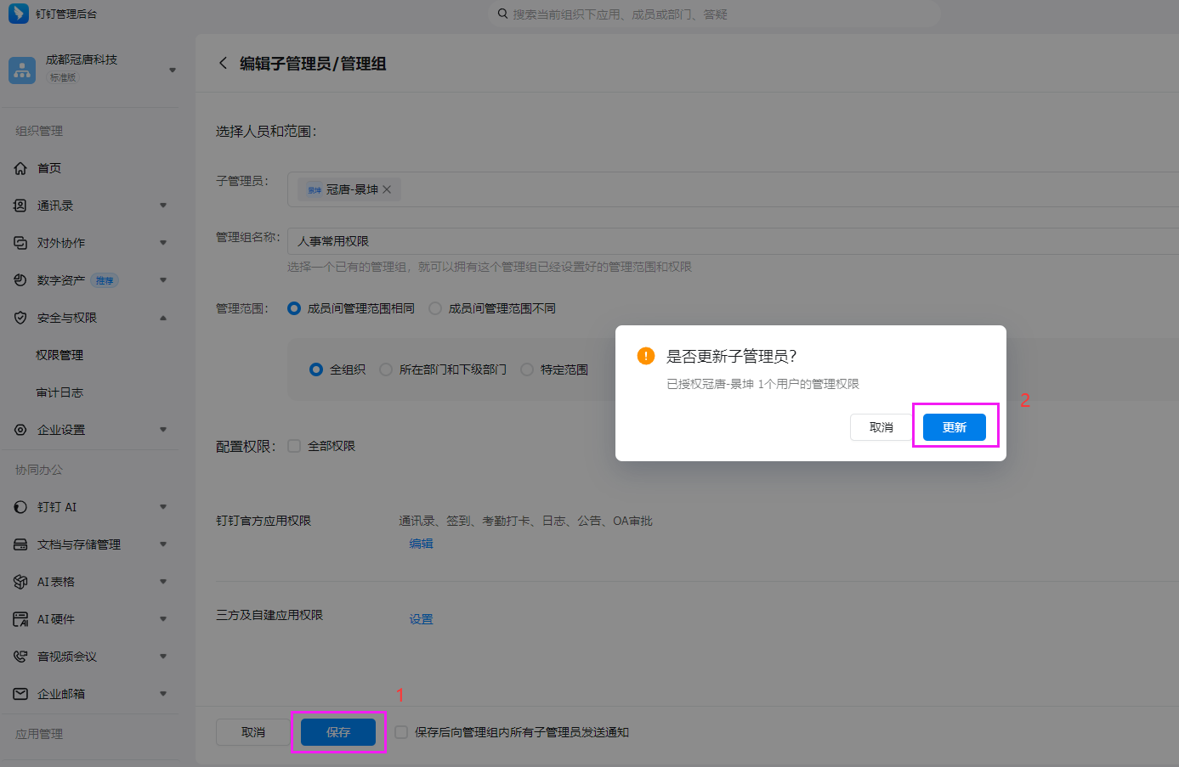The height and width of the screenshot is (767, 1179).
Task: Open 权限管理 submenu item
Action: click(x=60, y=355)
